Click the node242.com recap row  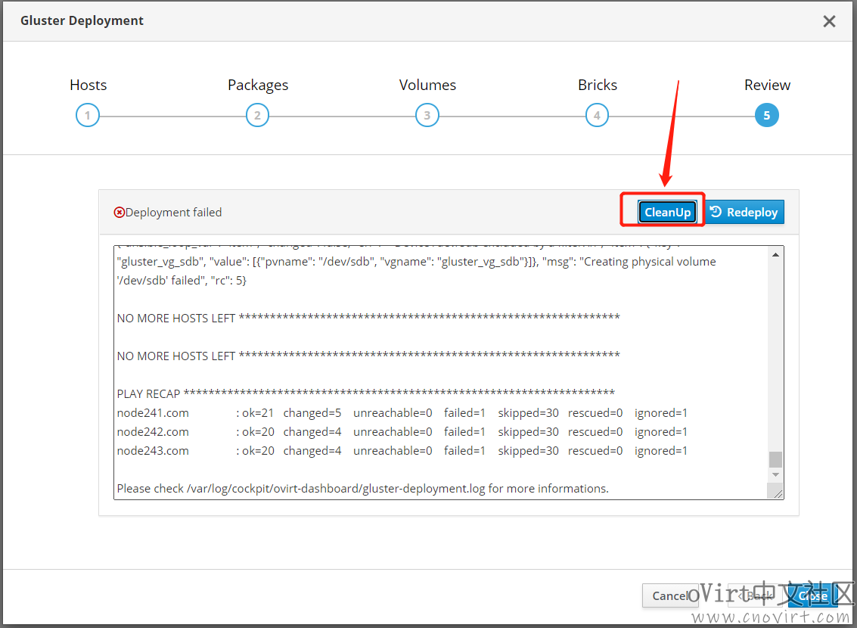[402, 432]
